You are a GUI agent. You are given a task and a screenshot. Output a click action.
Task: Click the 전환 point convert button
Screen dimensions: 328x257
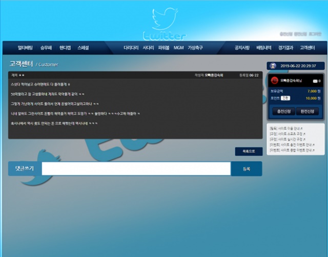285,98
